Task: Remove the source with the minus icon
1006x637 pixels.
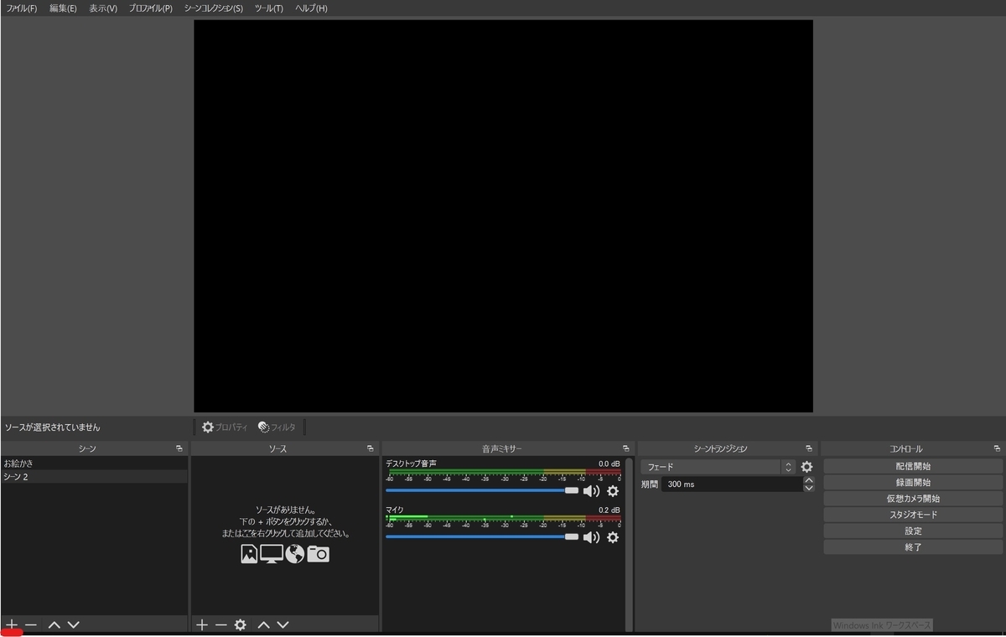Action: pyautogui.click(x=220, y=624)
